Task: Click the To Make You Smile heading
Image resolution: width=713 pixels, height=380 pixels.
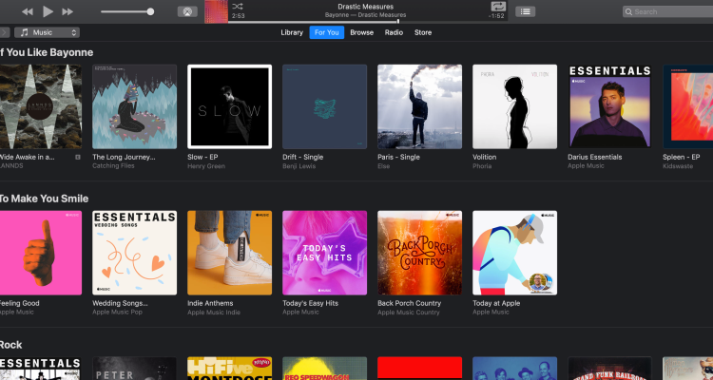Action: (x=44, y=199)
